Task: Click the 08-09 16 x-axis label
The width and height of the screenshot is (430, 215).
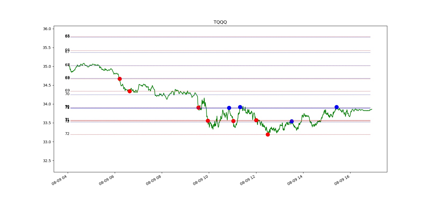Action: click(342, 180)
